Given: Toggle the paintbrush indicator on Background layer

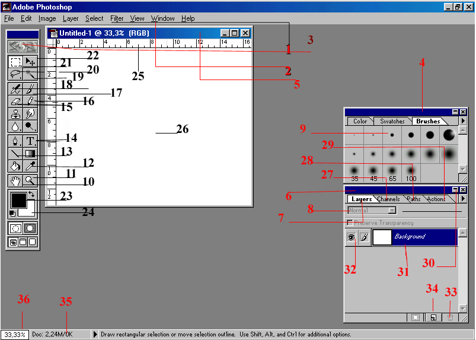Looking at the screenshot, I should tap(365, 237).
